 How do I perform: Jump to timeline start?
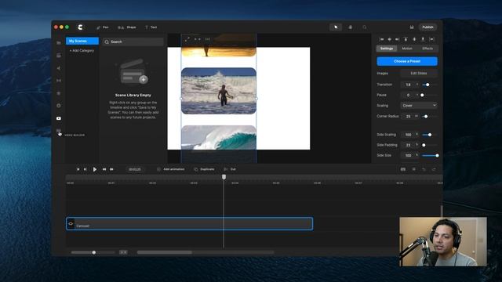click(x=78, y=169)
